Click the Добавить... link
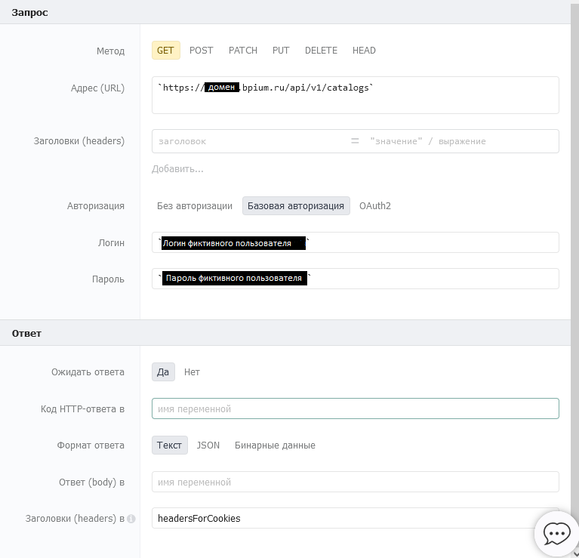Screen dimensions: 579x558 tap(177, 169)
